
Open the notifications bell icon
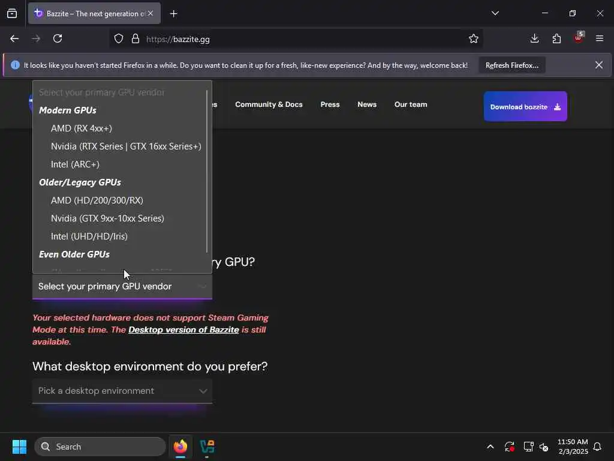tap(597, 447)
